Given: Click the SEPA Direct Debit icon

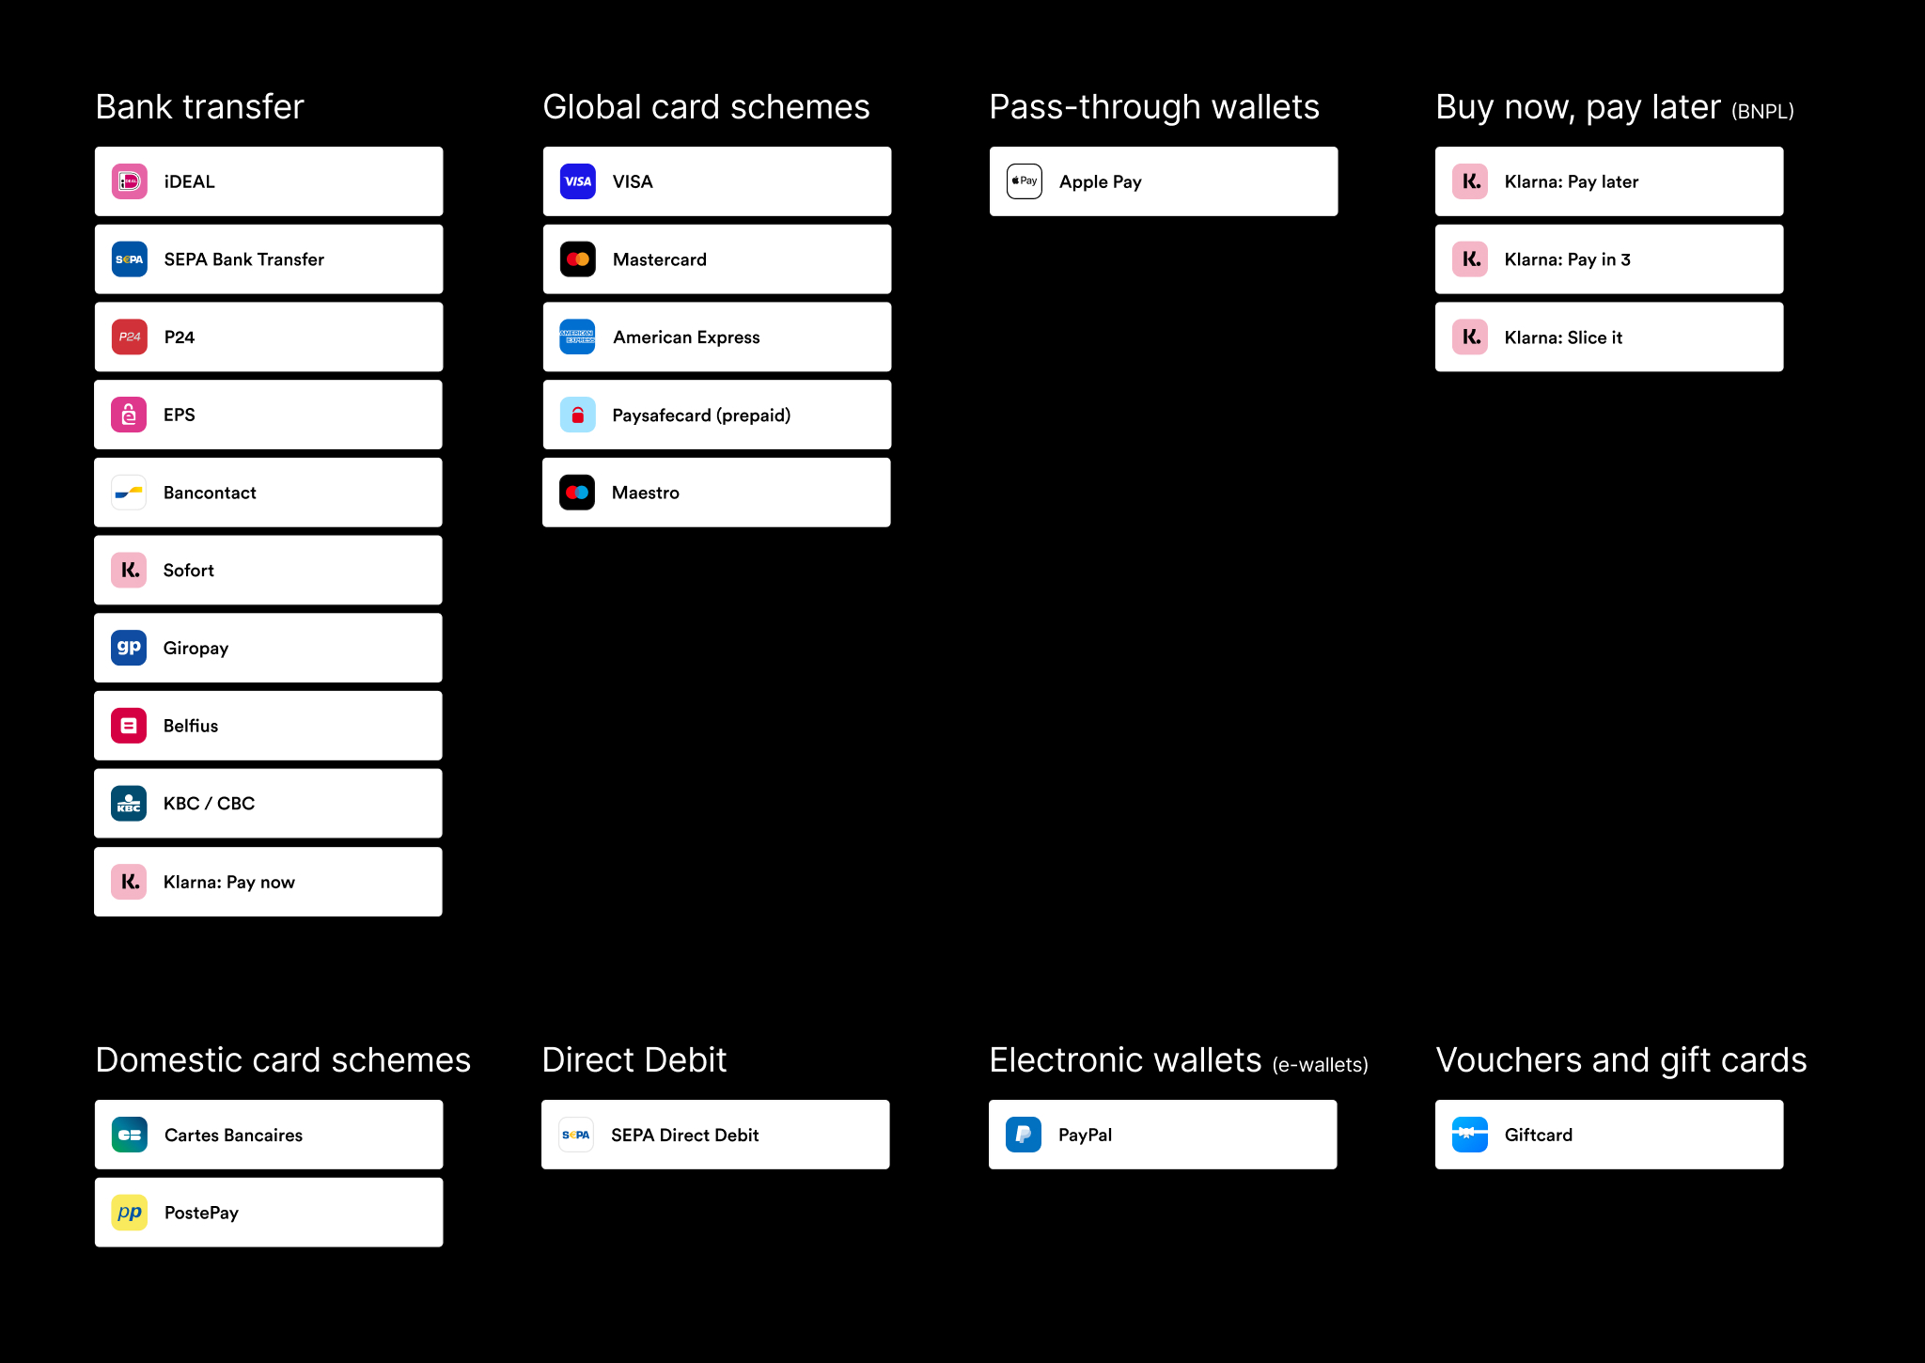Looking at the screenshot, I should tap(576, 1135).
